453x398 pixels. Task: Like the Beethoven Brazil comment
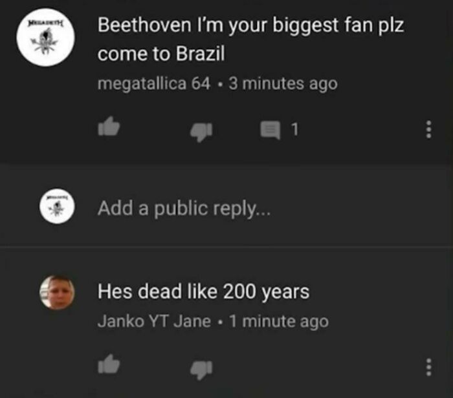[109, 127]
